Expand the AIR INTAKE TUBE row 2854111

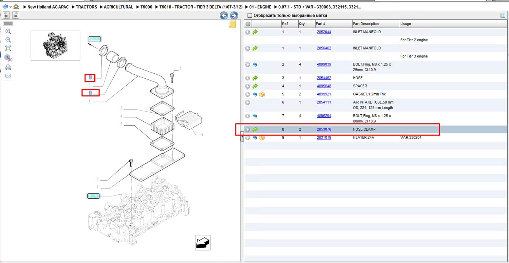248,102
